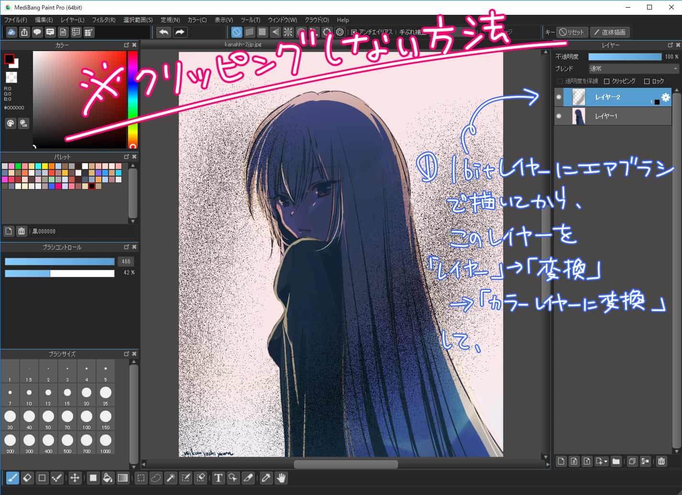Select brush size 20 preset
Viewport: 682px width, 495px height.
click(x=87, y=395)
